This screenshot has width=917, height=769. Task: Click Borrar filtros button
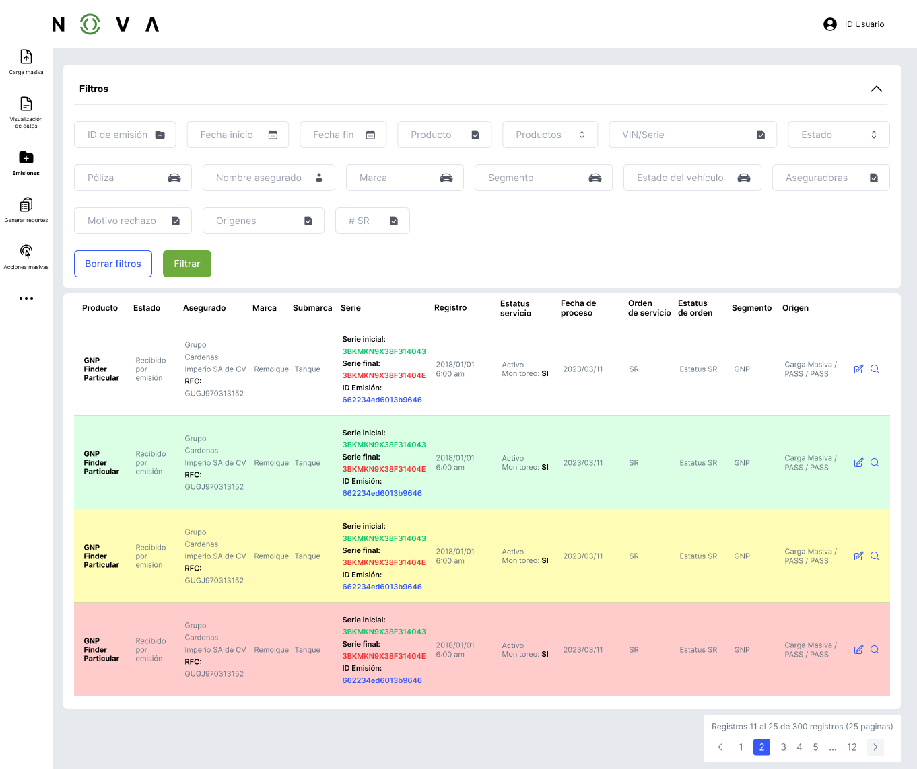tap(113, 264)
